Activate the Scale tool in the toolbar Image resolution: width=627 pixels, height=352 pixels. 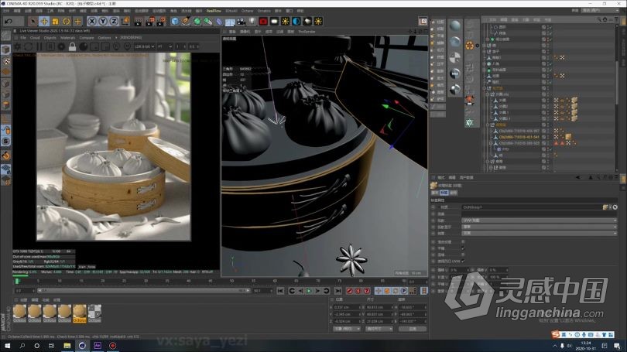tap(55, 21)
